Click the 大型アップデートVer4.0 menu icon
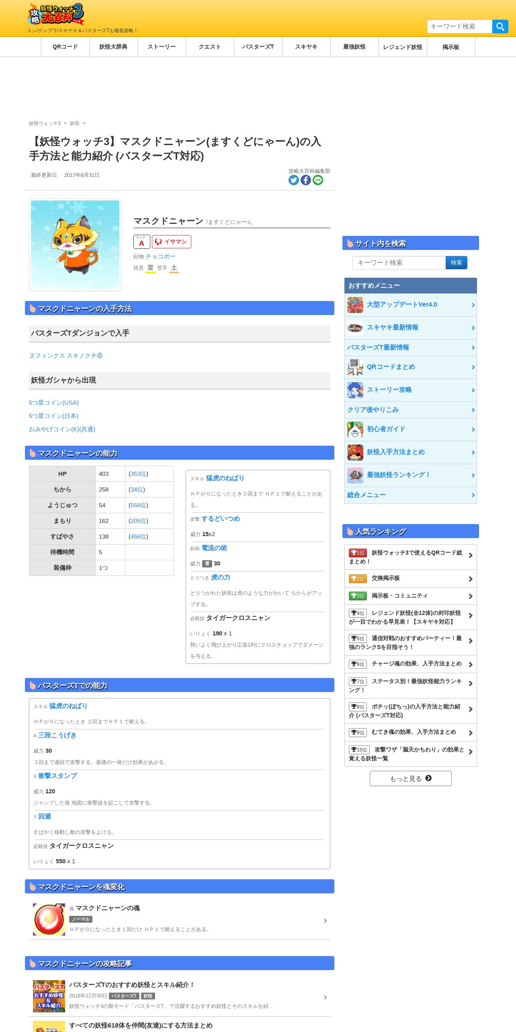 [x=355, y=305]
